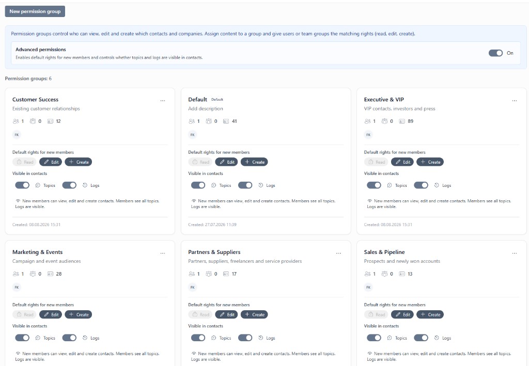Click the members icon in Sales & Pipeline

(x=367, y=274)
